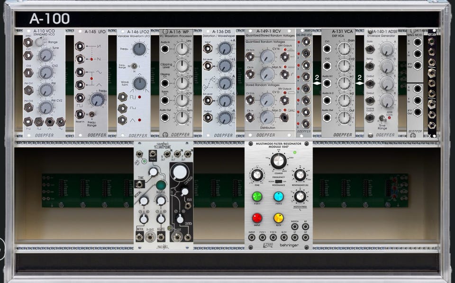Click the H-Lock jack on Telharmonic

[176, 237]
